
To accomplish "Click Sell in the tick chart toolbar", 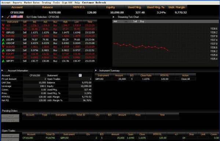I will (135, 22).
